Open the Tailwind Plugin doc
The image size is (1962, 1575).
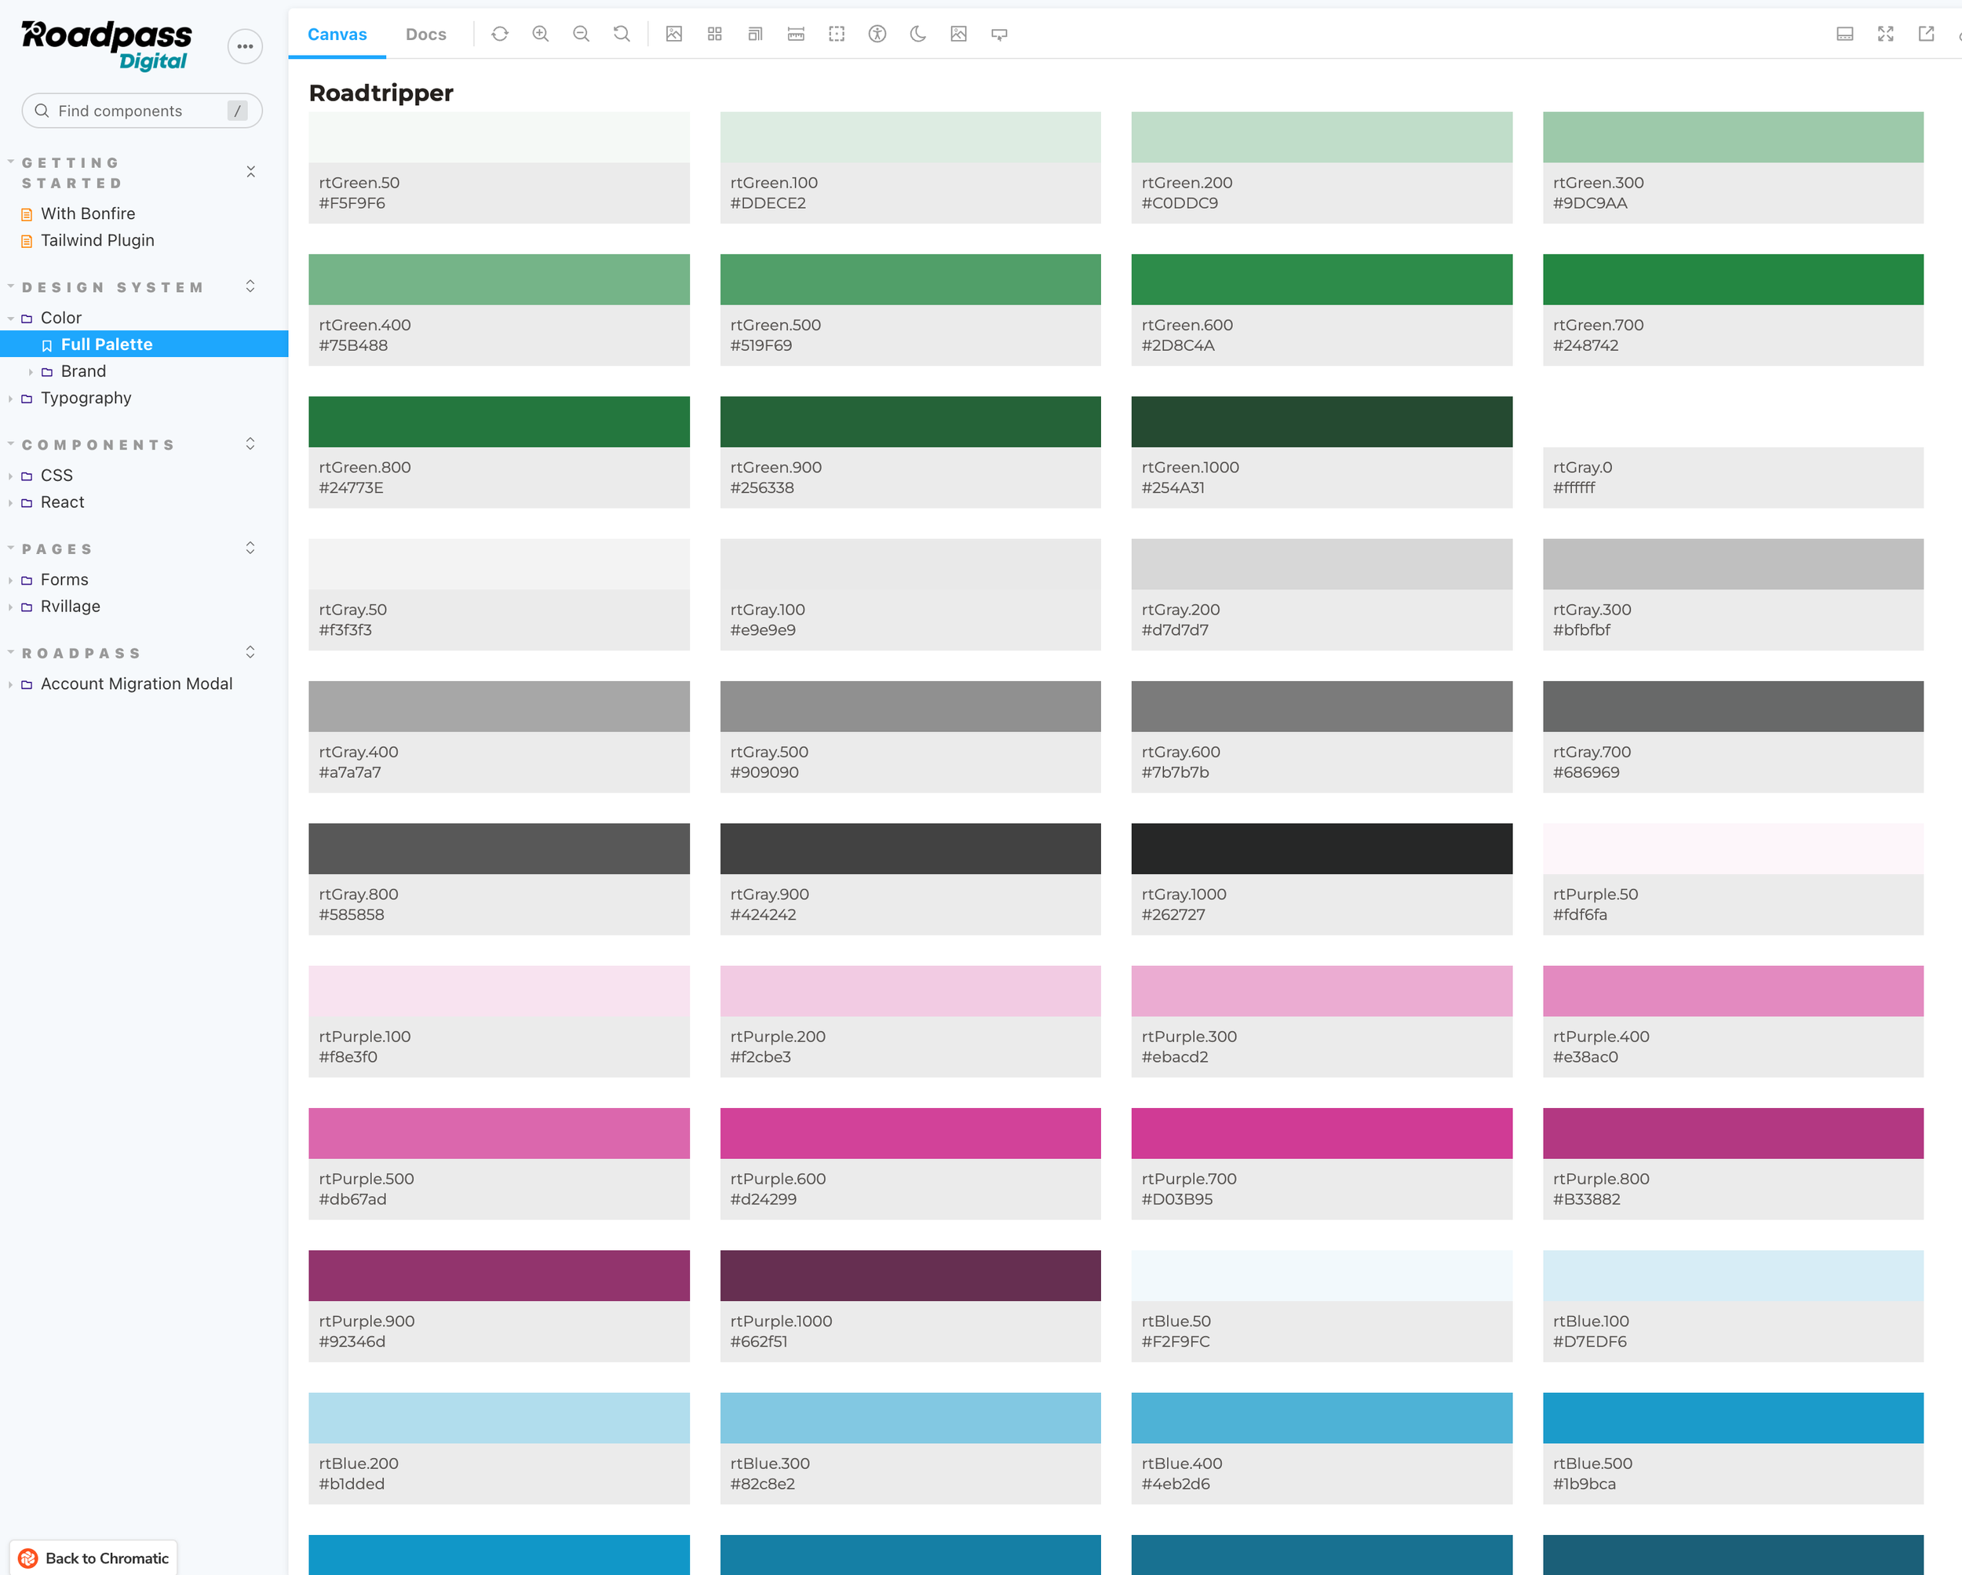pos(97,240)
